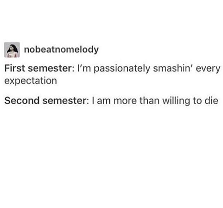Click the standalone "I" before "am more"
Screen dimensions: 223x208
click(93, 101)
